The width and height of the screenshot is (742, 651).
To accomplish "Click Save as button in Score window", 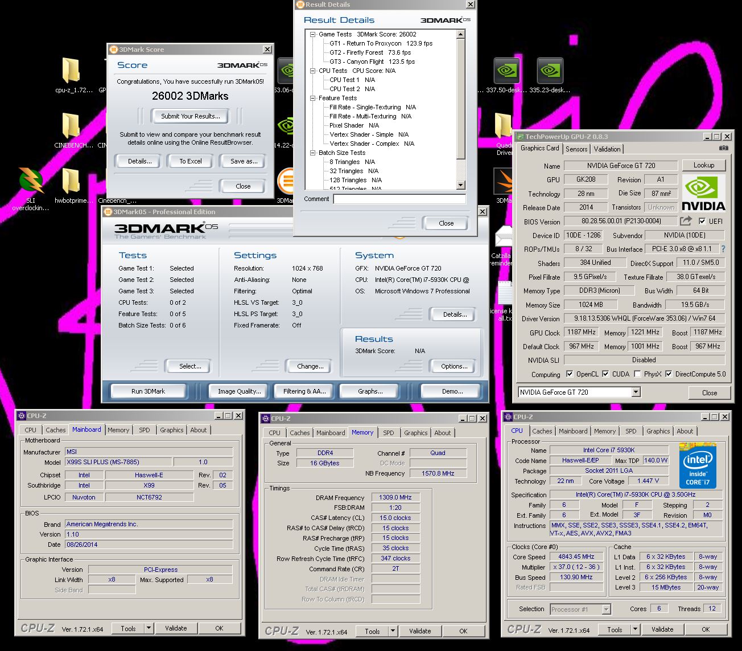I will pos(244,161).
